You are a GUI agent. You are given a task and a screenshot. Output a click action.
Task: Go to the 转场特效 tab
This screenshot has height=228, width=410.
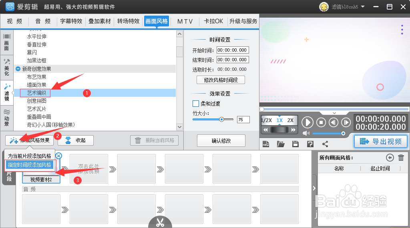128,21
